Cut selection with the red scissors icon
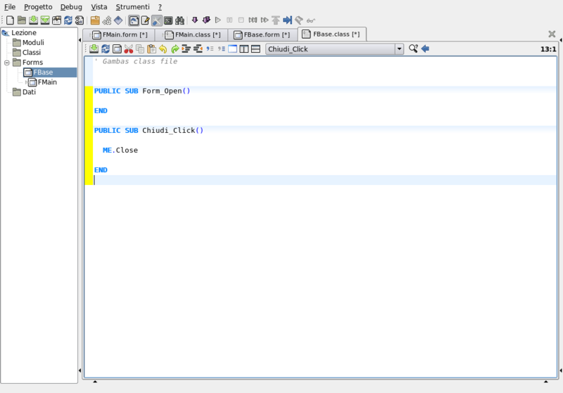Image resolution: width=563 pixels, height=393 pixels. pos(129,49)
